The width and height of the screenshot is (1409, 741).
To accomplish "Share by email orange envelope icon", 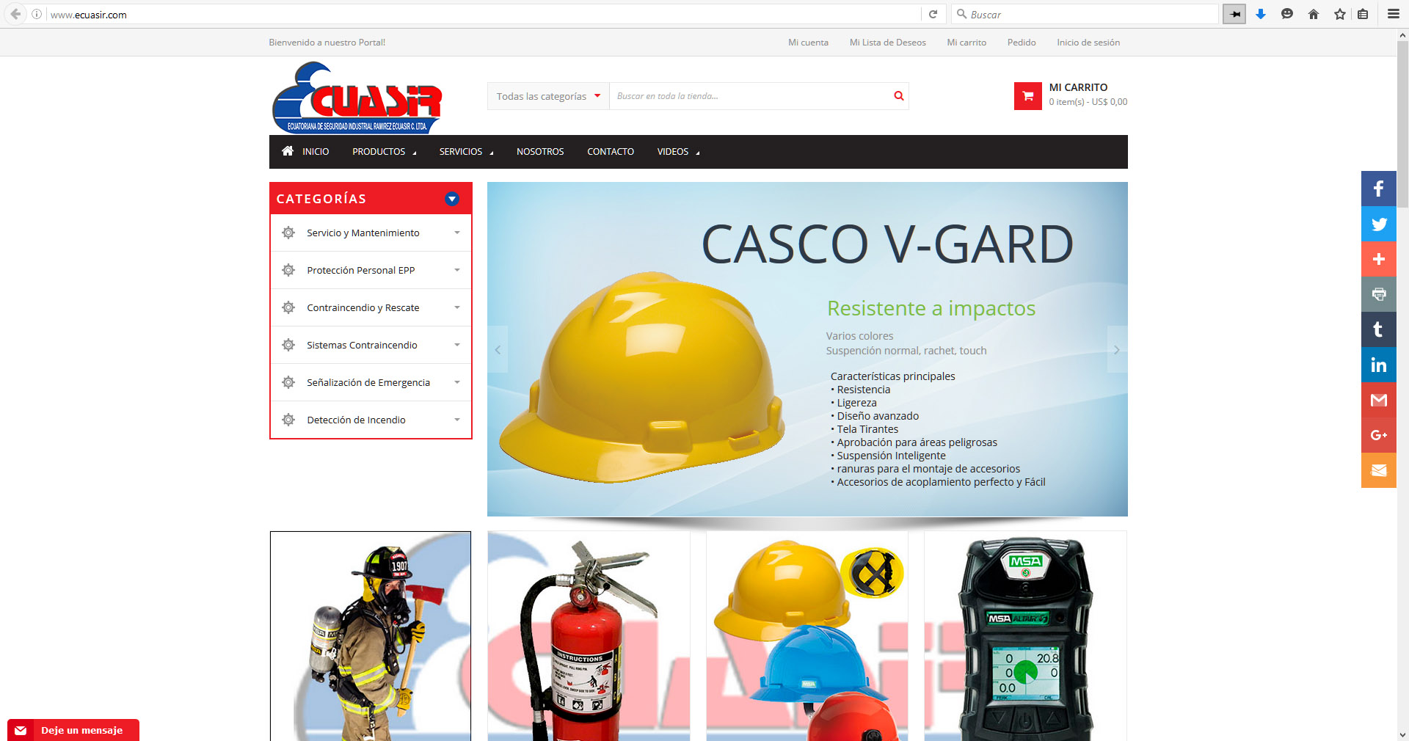I will [1379, 470].
